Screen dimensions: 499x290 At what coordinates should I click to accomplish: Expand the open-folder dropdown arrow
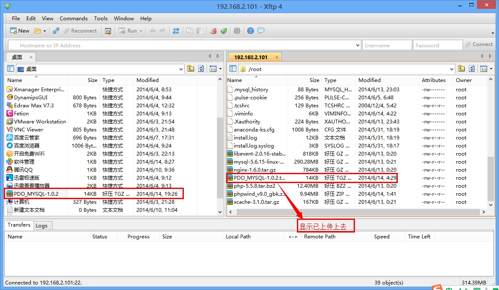pyautogui.click(x=44, y=31)
